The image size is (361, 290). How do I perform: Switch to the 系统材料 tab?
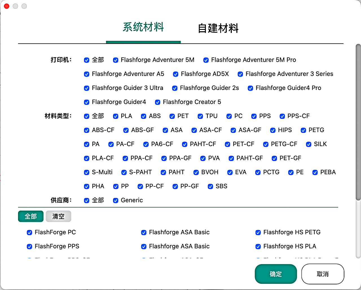coord(143,27)
